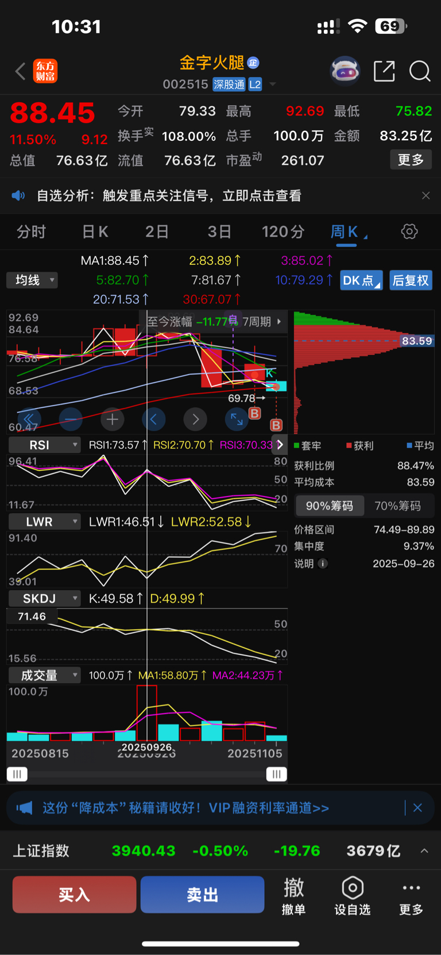Tap the red 买入 buy button
The width and height of the screenshot is (441, 955).
75,895
